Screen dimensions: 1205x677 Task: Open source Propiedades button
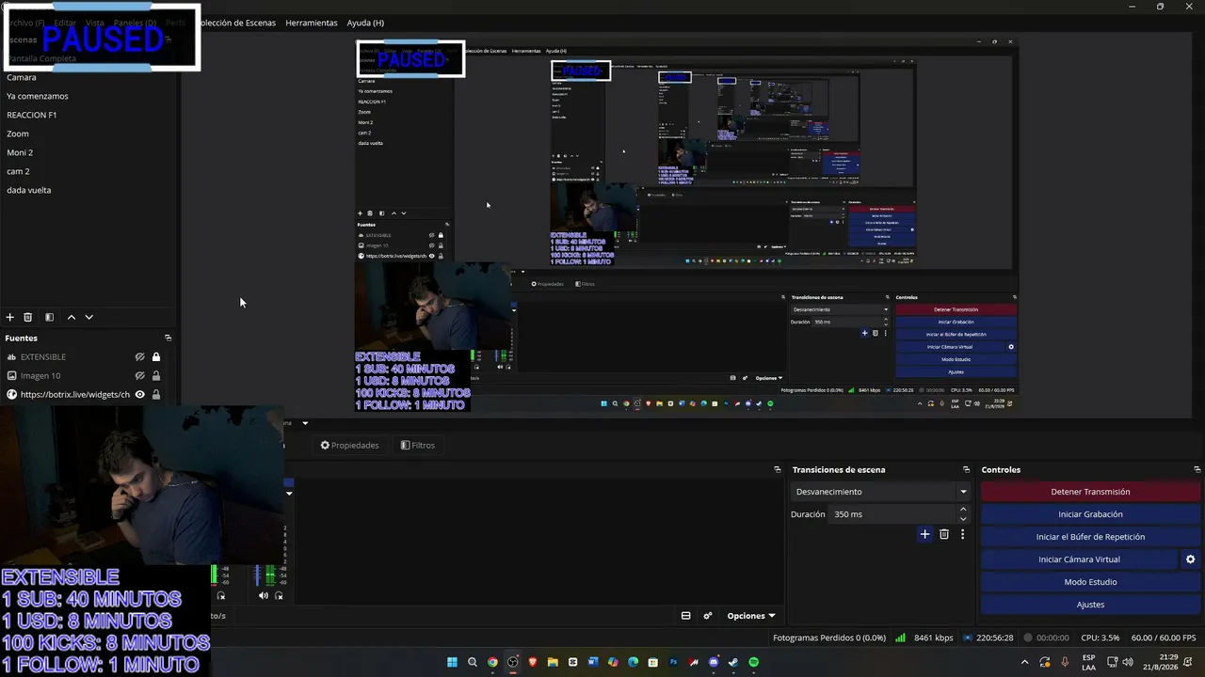(x=349, y=446)
